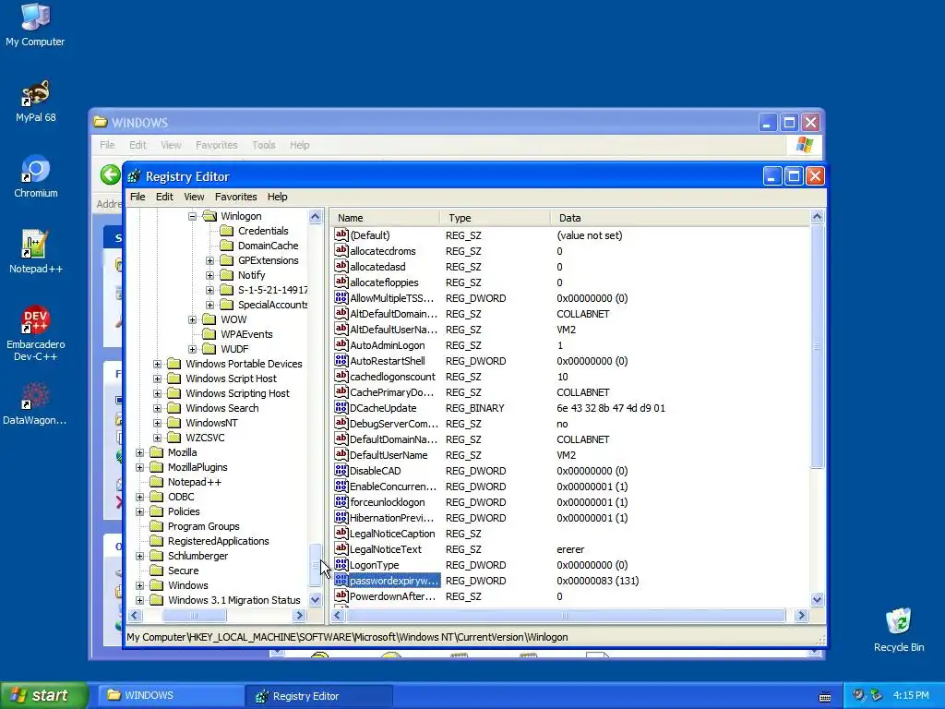
Task: Expand the Notify key
Action: pyautogui.click(x=209, y=275)
